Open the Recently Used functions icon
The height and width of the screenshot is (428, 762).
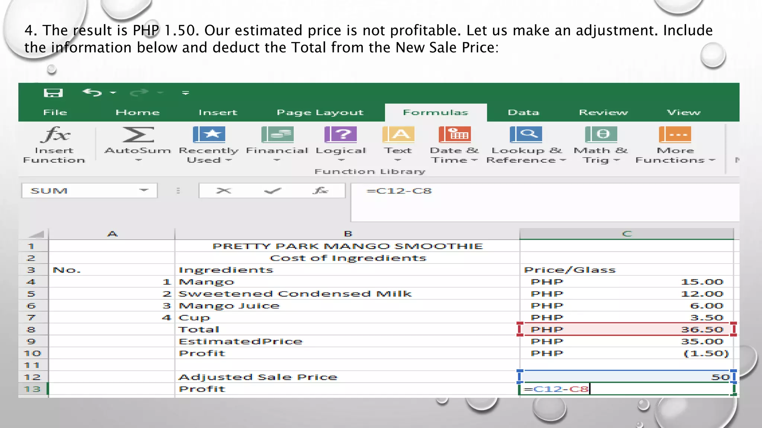[209, 134]
